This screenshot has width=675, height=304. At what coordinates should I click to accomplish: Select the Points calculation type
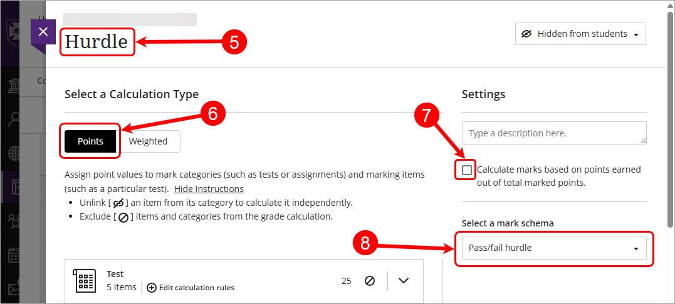(90, 141)
